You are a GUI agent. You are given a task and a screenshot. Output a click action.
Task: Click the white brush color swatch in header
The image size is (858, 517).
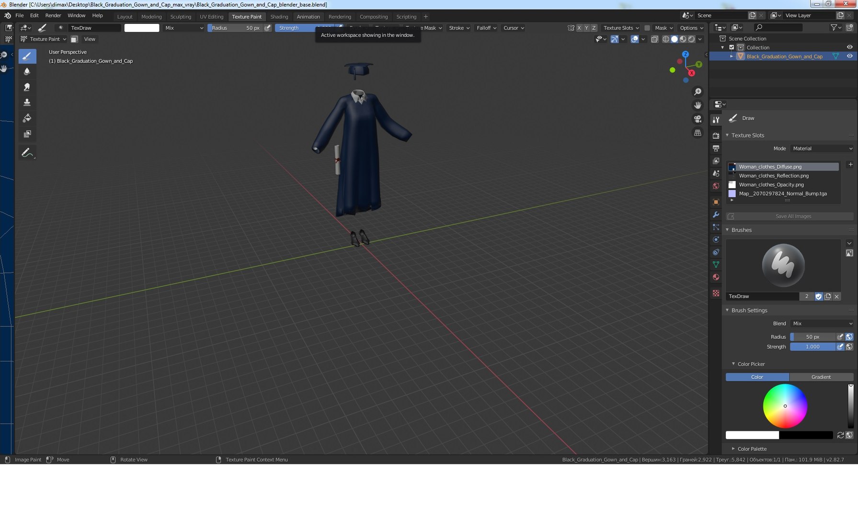click(142, 28)
